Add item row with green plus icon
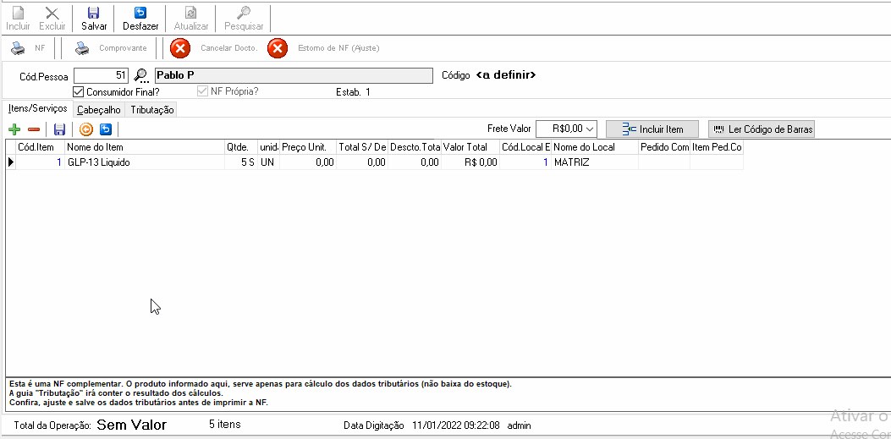Viewport: 891px width, 439px height. 14,130
